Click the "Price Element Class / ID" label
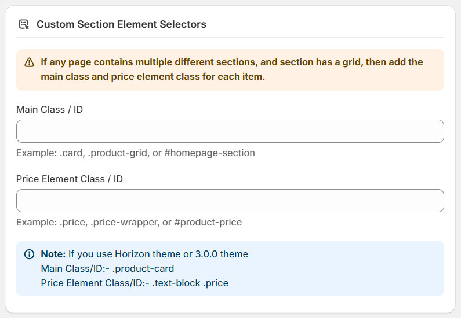 (x=70, y=179)
